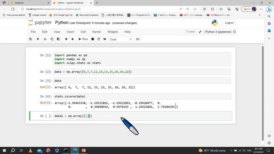This screenshot has width=274, height=154.
Task: Insert a cell below with the plus icon
Action: tap(38, 39)
